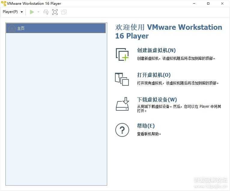This screenshot has height=191, width=230.
Task: Select the 主页 entry in the library list
Action: (x=56, y=28)
